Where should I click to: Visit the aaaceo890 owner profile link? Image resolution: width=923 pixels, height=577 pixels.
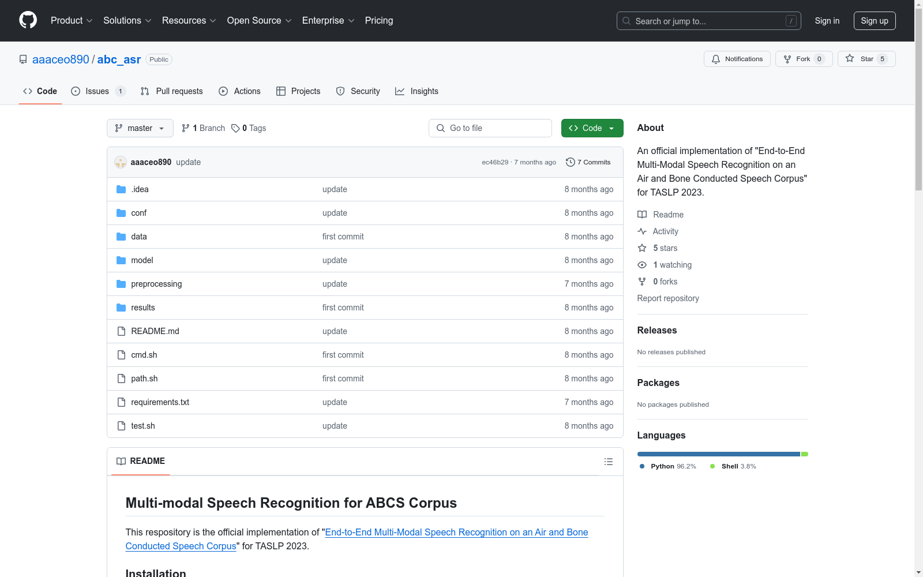(61, 59)
